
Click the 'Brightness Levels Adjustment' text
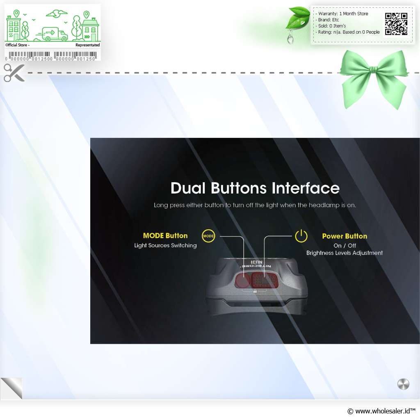345,253
